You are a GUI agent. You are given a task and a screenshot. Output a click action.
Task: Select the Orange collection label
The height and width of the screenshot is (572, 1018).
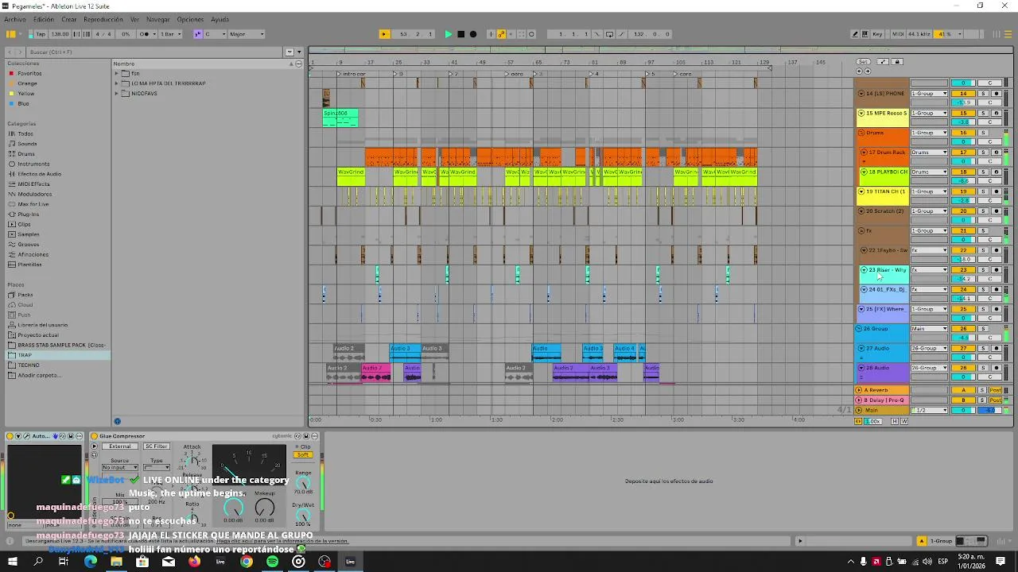(27, 83)
